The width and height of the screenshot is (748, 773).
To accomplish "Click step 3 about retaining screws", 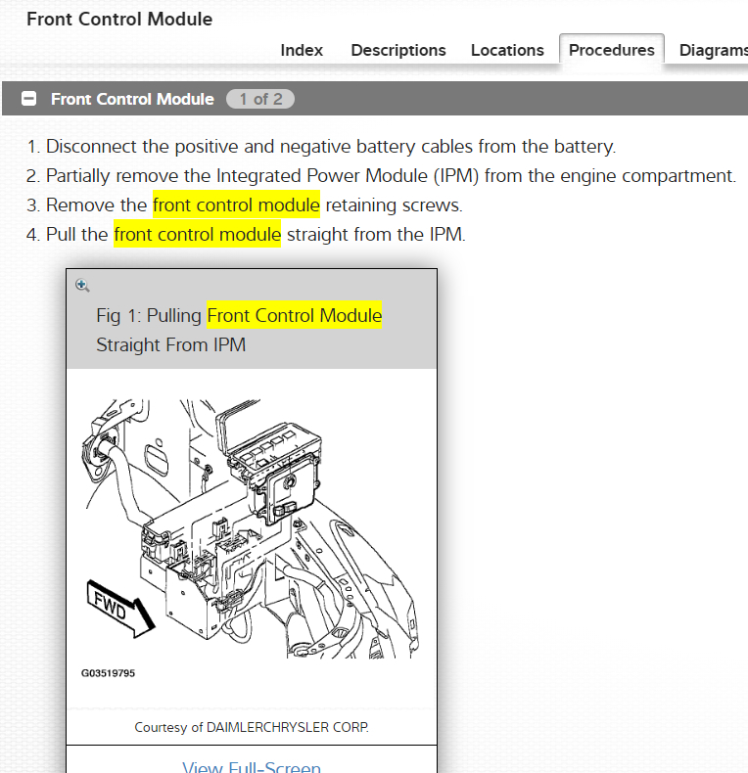I will 245,205.
